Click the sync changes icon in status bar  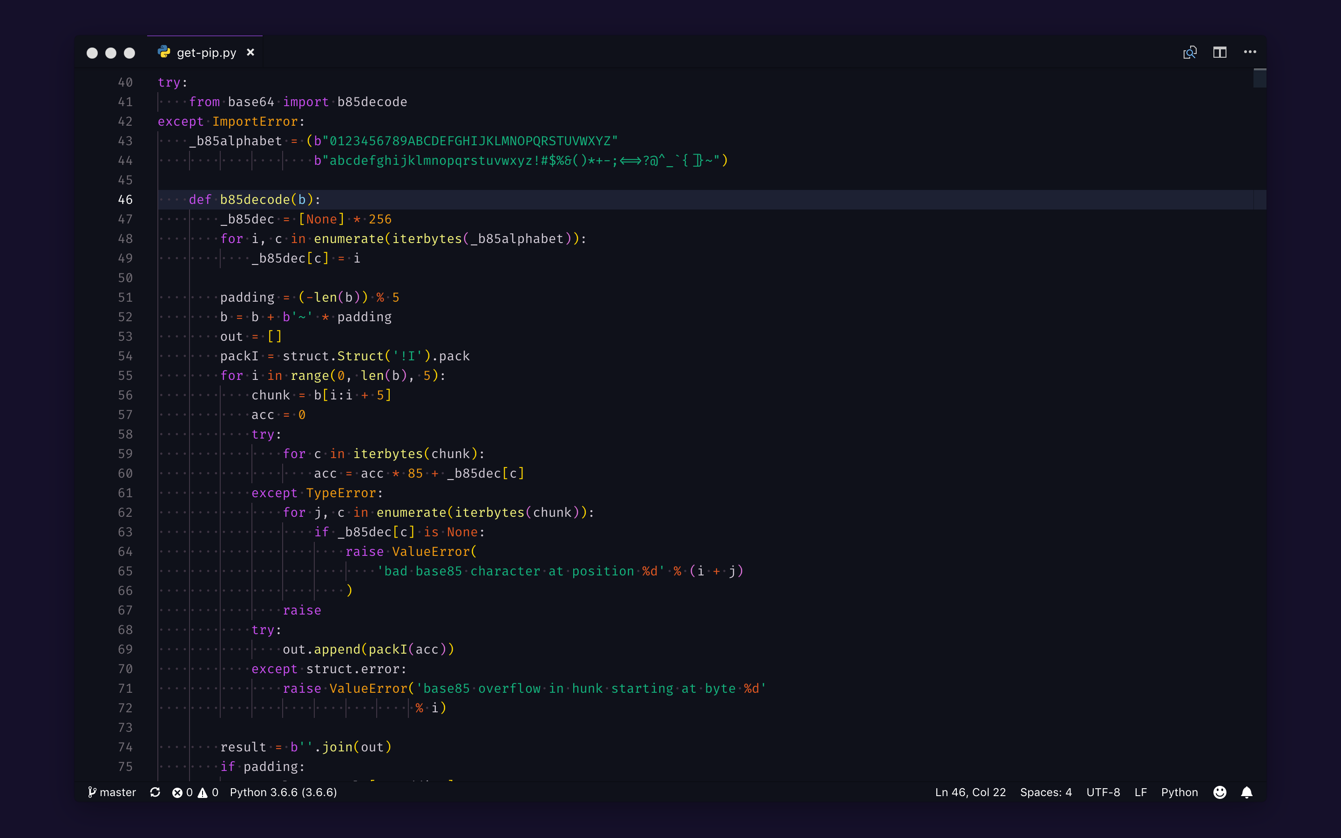155,792
